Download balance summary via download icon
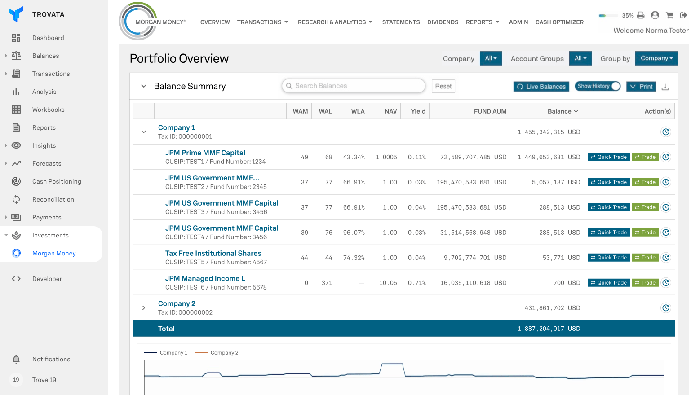Viewport: 700px width, 395px height. 665,87
